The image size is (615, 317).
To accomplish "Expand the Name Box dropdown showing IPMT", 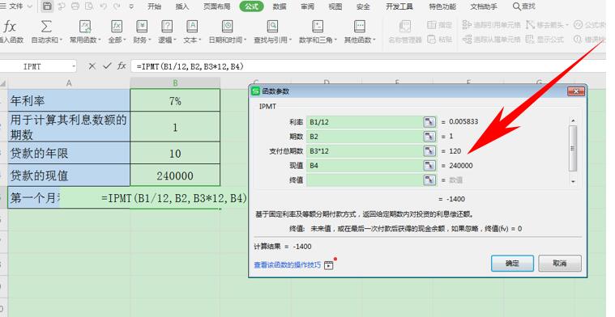I will 74,66.
